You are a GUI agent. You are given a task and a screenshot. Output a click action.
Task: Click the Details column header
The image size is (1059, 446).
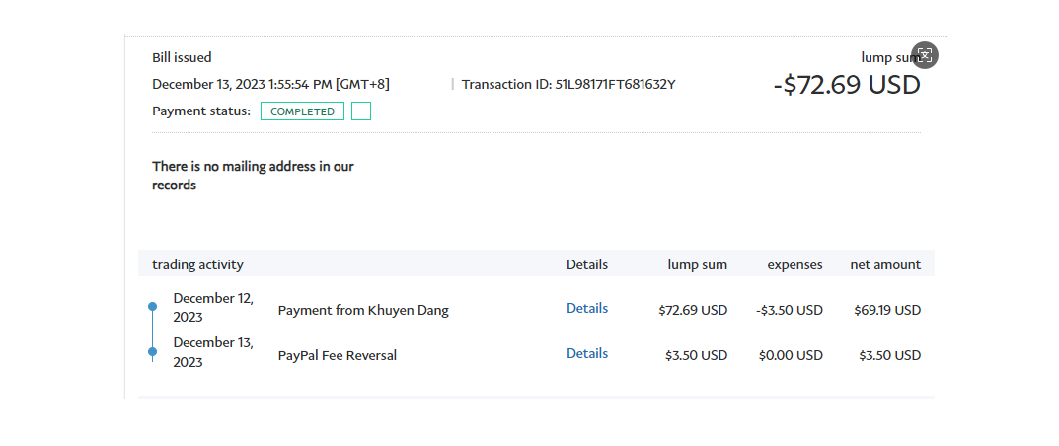[x=587, y=264]
